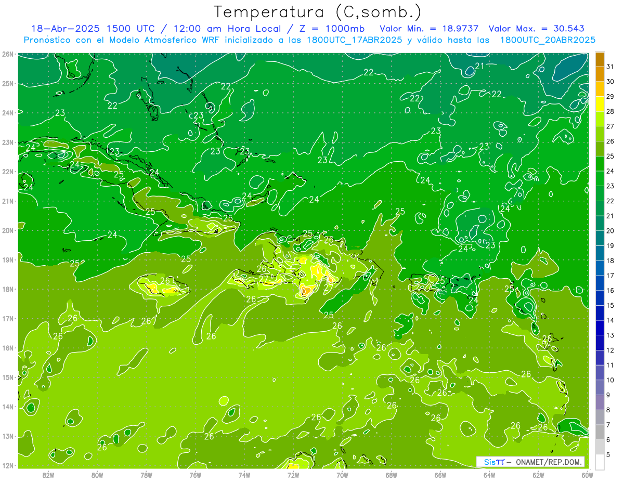Click the longitude label 70W
The height and width of the screenshot is (482, 624).
(342, 474)
